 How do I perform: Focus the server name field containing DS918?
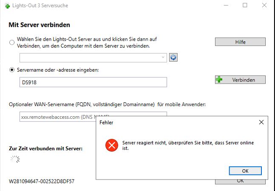pos(93,82)
